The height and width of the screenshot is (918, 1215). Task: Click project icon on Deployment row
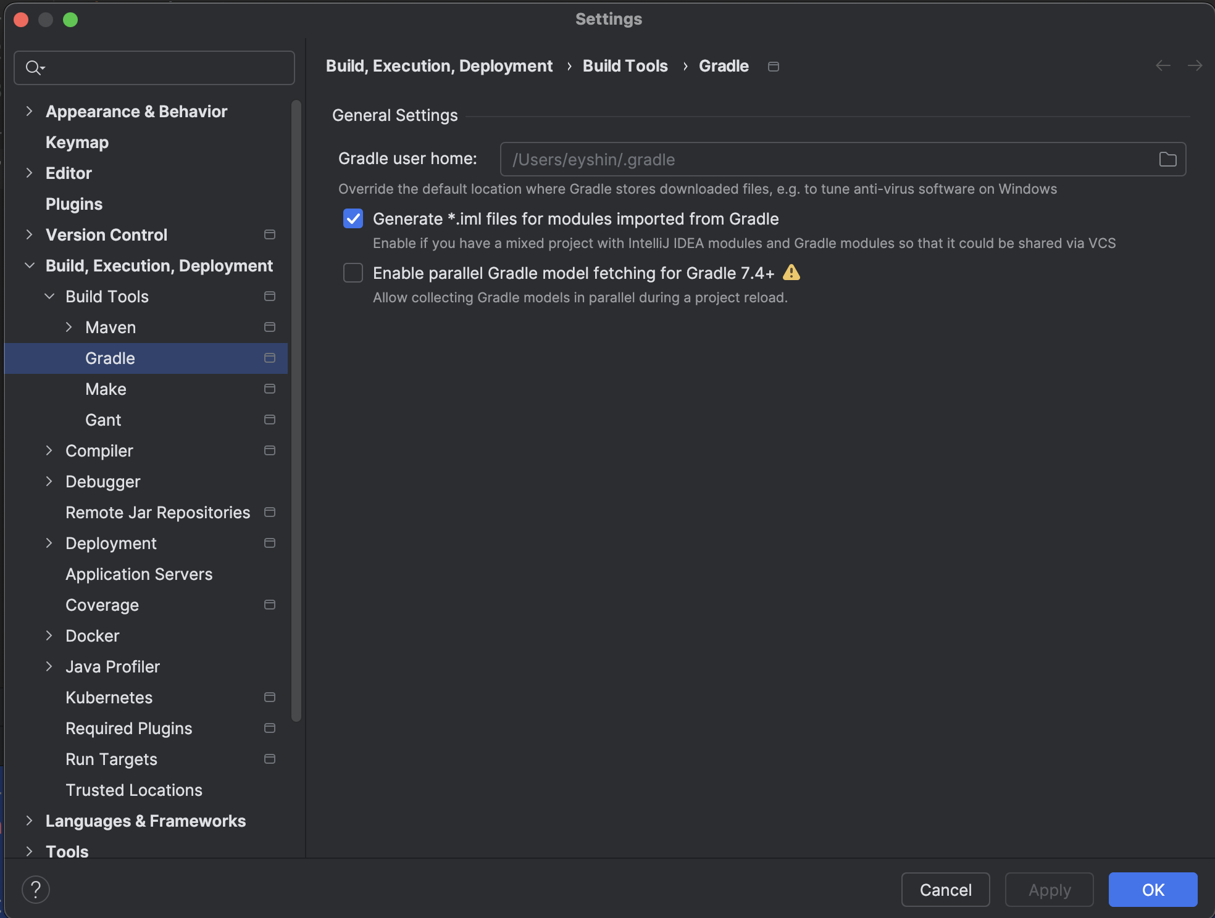270,543
